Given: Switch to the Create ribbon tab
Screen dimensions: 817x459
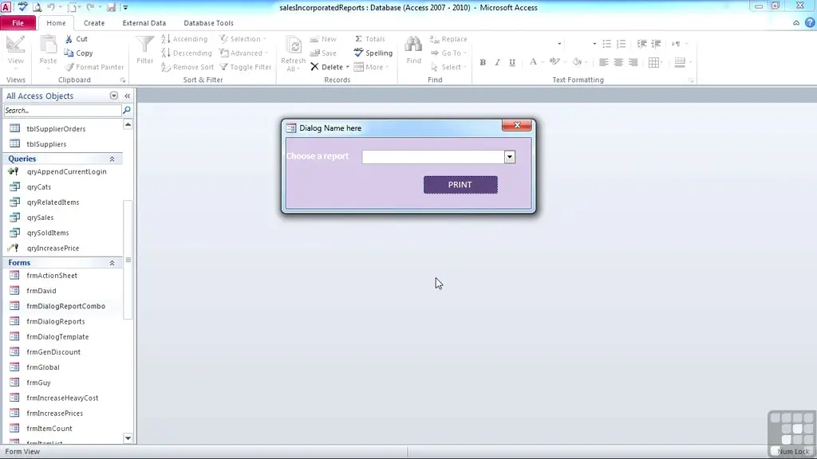Looking at the screenshot, I should (94, 23).
